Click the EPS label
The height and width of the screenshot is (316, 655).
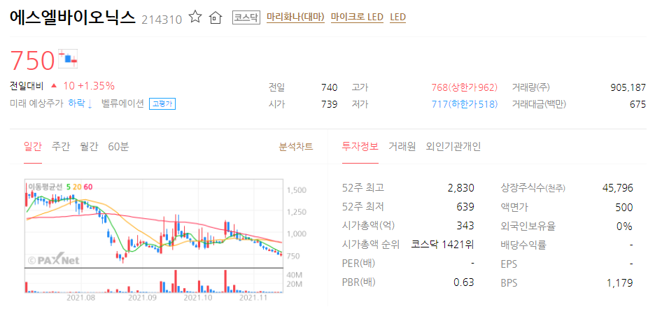coord(509,264)
